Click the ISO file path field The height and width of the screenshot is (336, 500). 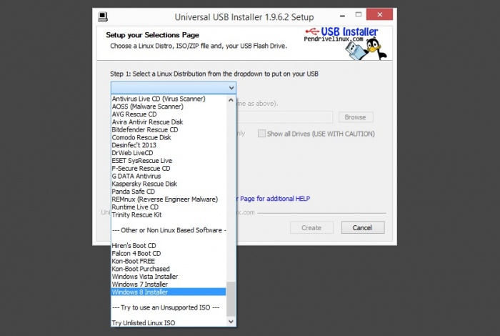tap(284, 117)
